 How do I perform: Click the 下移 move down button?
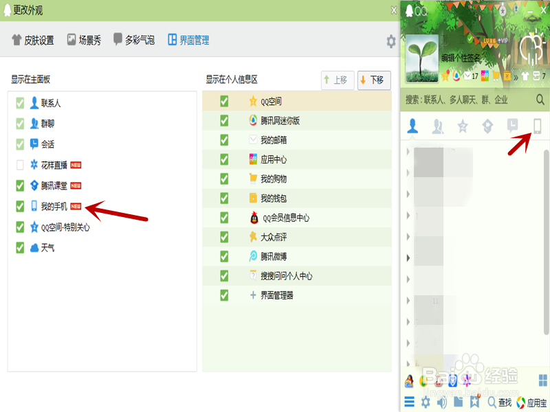[374, 80]
